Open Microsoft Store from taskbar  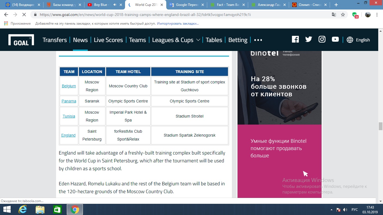pos(57,209)
